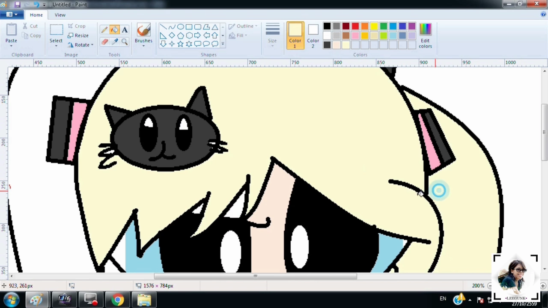
Task: Pick the red color swatch
Action: coord(355,27)
